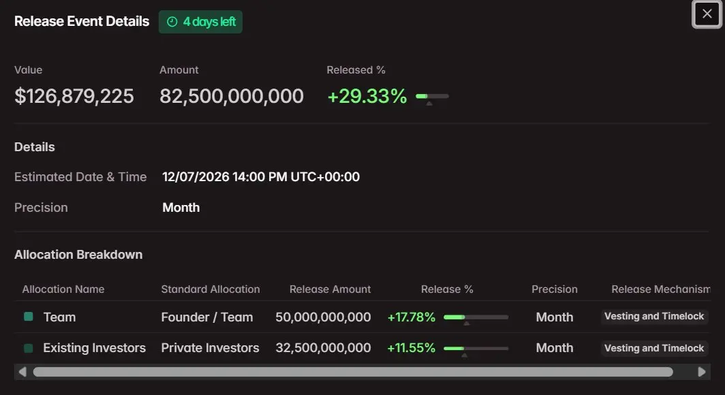This screenshot has width=725, height=395.
Task: Click the estimated date and time value
Action: tap(261, 177)
